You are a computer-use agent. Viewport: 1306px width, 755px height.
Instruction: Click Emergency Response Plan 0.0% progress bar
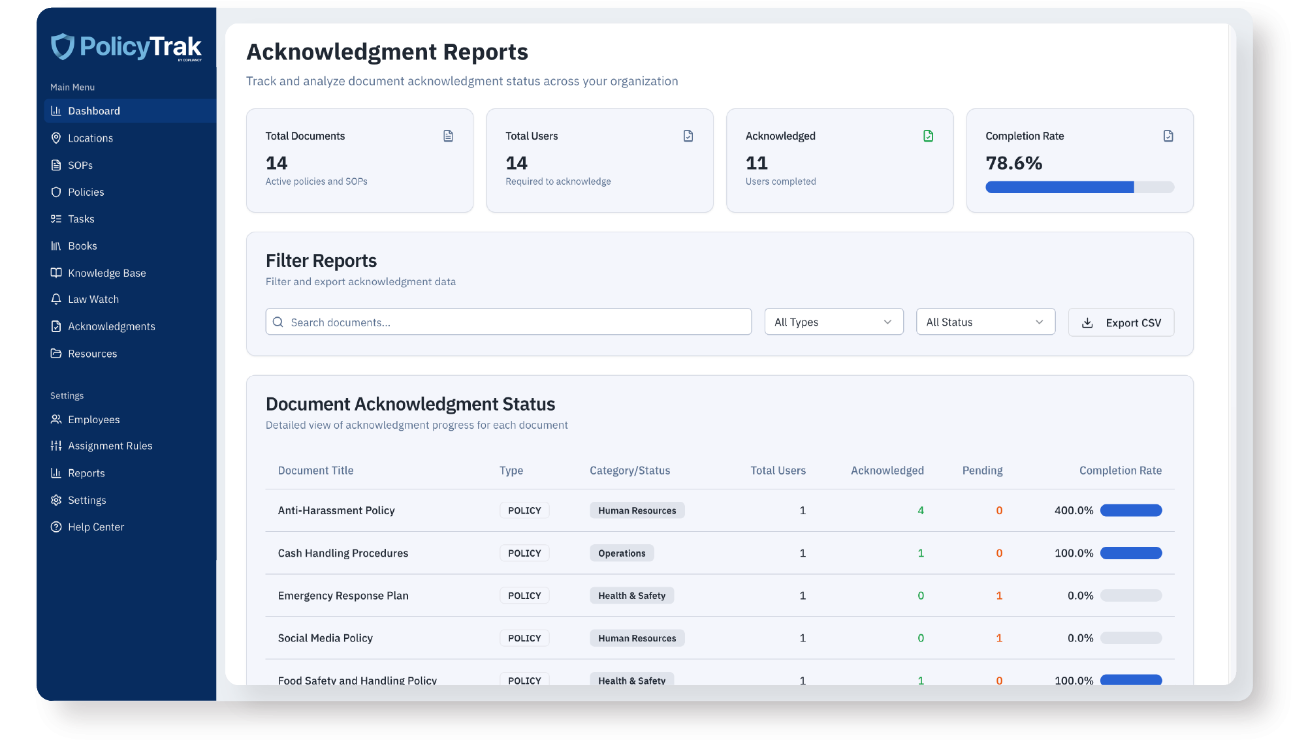[x=1131, y=595]
